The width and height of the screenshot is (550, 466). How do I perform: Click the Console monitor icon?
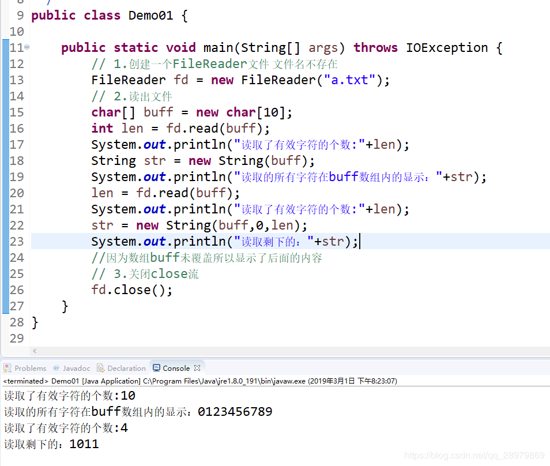click(156, 368)
